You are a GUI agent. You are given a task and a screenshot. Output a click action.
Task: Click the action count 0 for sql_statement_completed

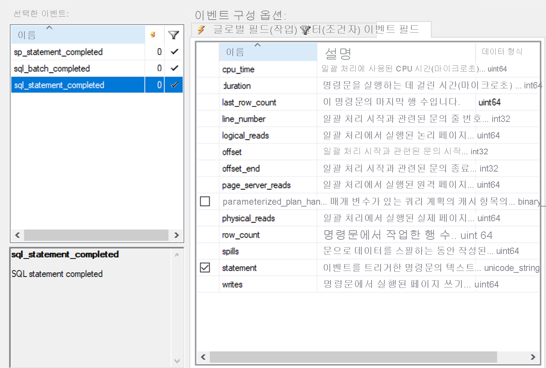pos(159,85)
